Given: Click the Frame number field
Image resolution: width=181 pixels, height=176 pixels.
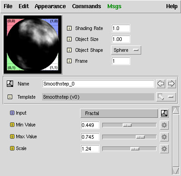Looking at the screenshot, I should click(121, 61).
